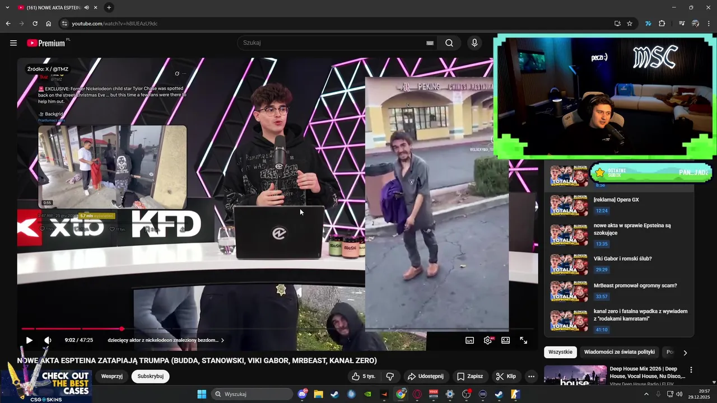Open the video player settings gear
Screen dimensions: 717x403
(488, 340)
